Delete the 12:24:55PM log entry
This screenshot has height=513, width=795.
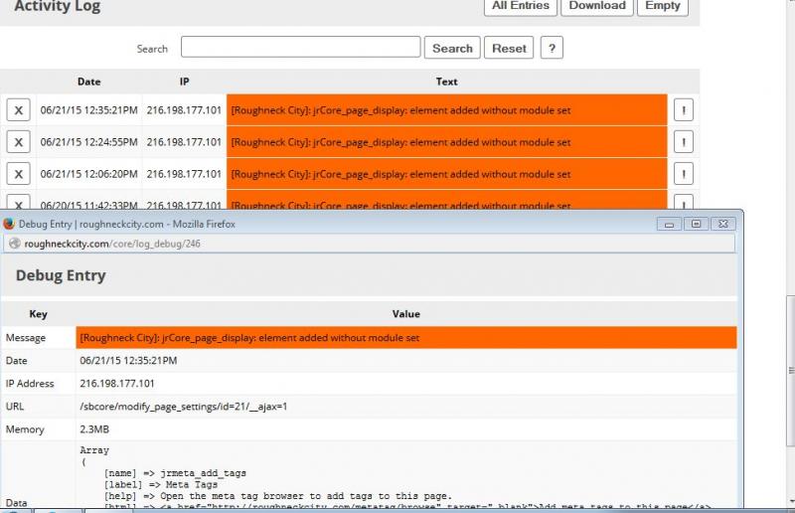[18, 142]
